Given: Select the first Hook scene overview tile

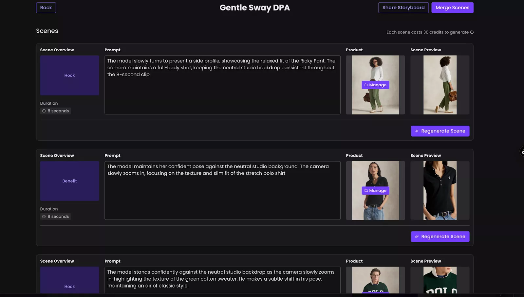Looking at the screenshot, I should (69, 76).
